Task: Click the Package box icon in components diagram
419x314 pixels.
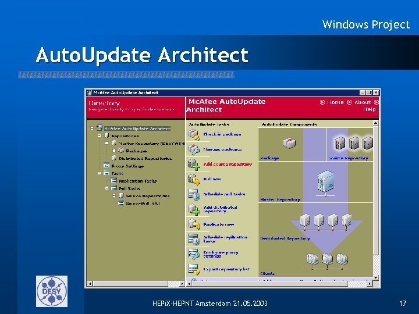Action: point(289,143)
